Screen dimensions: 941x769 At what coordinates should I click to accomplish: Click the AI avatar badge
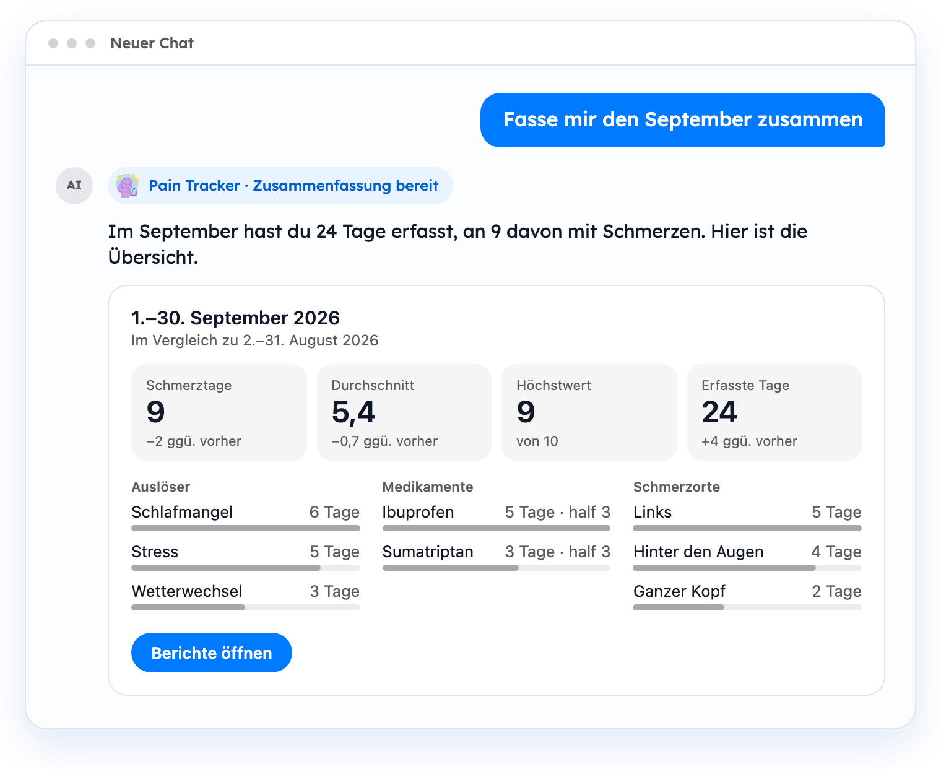(x=74, y=185)
